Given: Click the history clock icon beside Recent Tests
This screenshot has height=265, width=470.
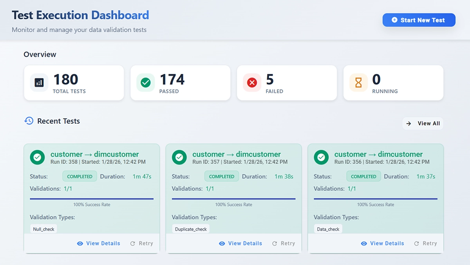Looking at the screenshot, I should click(x=28, y=121).
